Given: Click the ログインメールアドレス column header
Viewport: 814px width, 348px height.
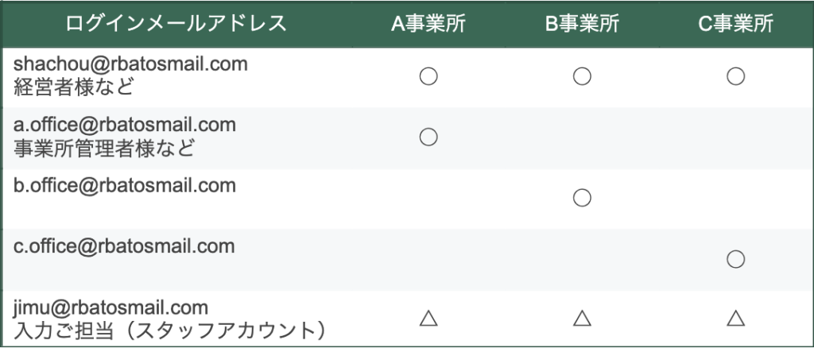Looking at the screenshot, I should (176, 23).
